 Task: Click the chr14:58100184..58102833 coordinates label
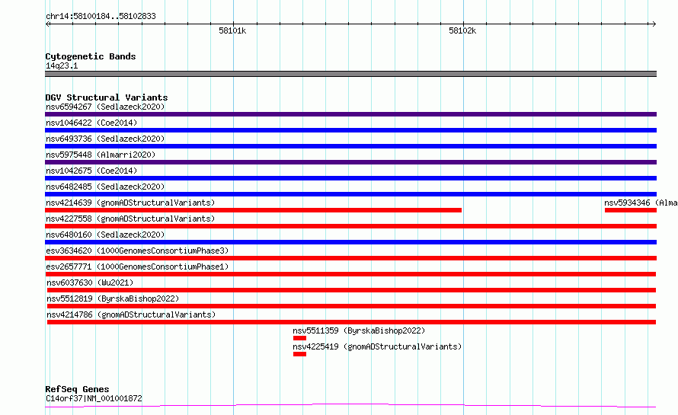click(101, 16)
